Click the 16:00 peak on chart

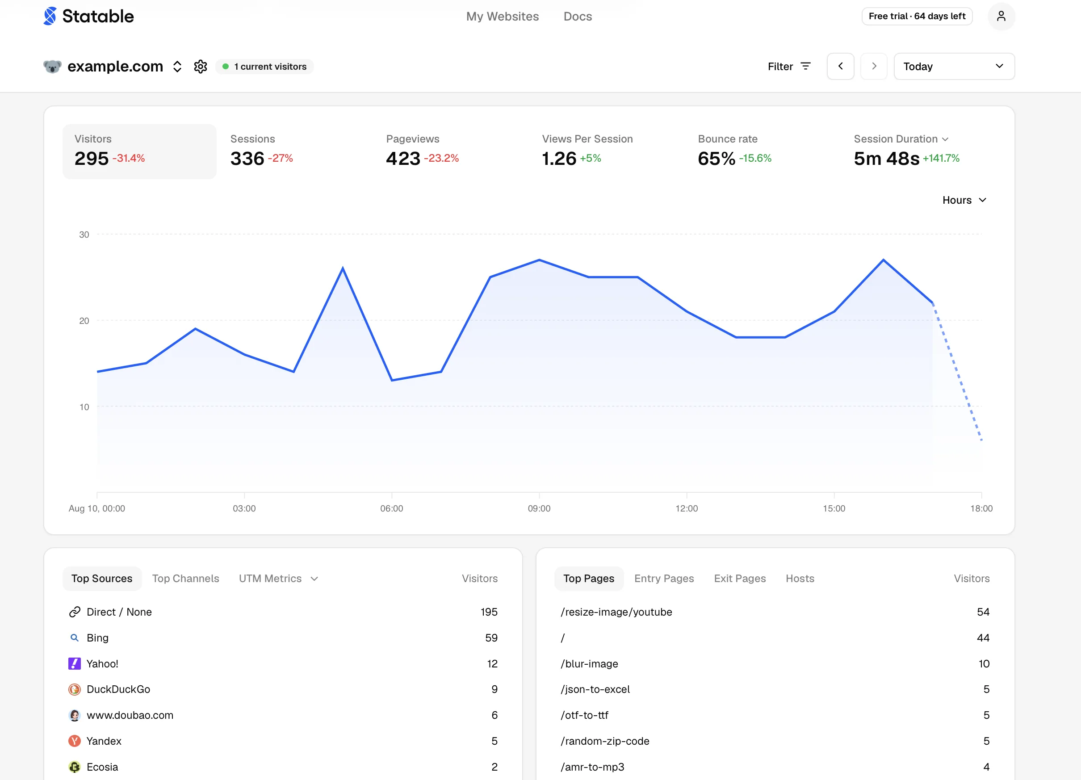click(883, 260)
